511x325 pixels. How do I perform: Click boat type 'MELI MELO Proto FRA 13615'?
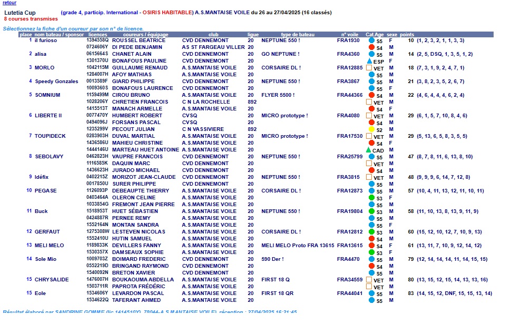coord(298,245)
